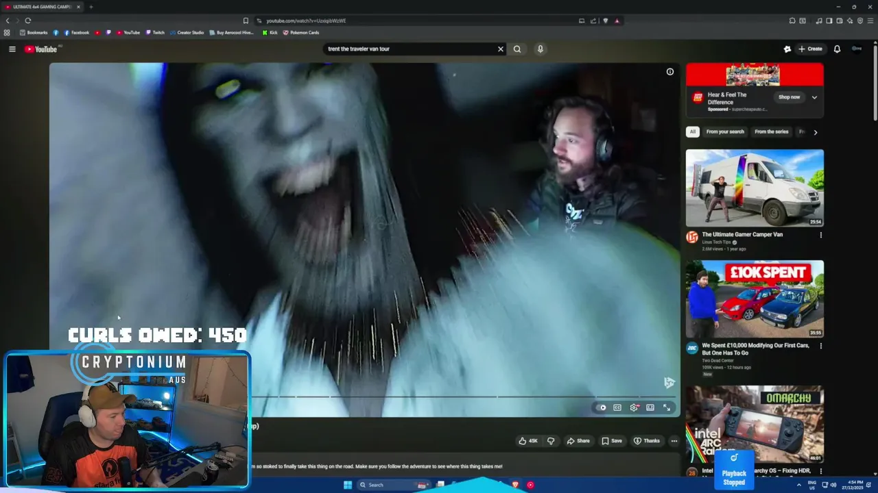The width and height of the screenshot is (878, 493).
Task: Open The Ultimate Gamer Camper Van thumbnail
Action: 755,188
